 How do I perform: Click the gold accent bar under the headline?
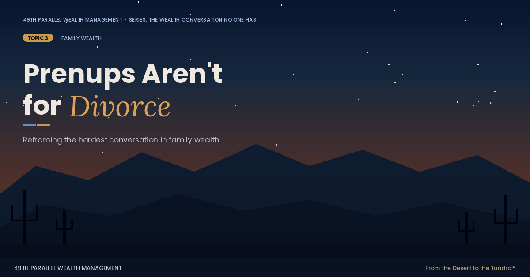(43, 125)
